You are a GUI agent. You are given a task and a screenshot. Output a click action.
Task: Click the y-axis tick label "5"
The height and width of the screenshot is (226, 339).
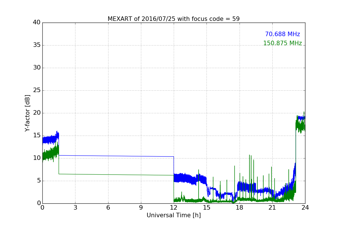pyautogui.click(x=38, y=181)
